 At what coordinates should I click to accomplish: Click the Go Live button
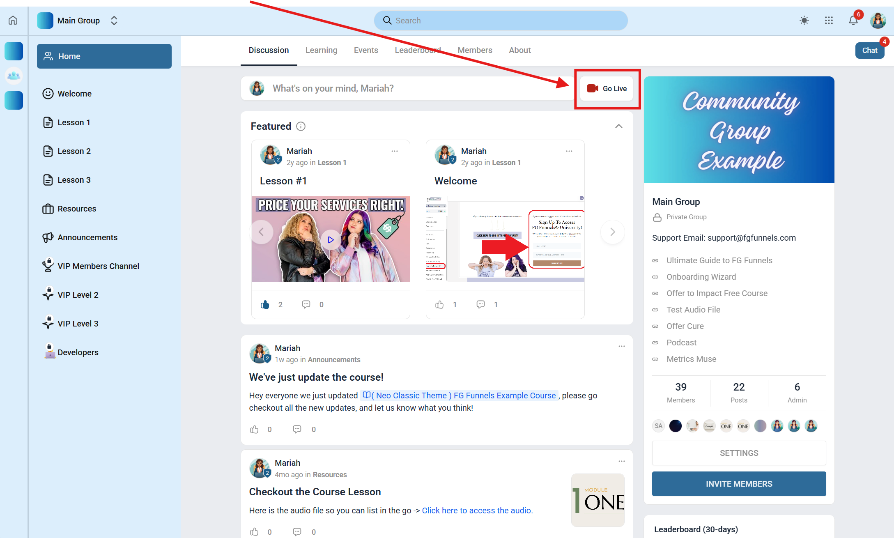click(607, 88)
